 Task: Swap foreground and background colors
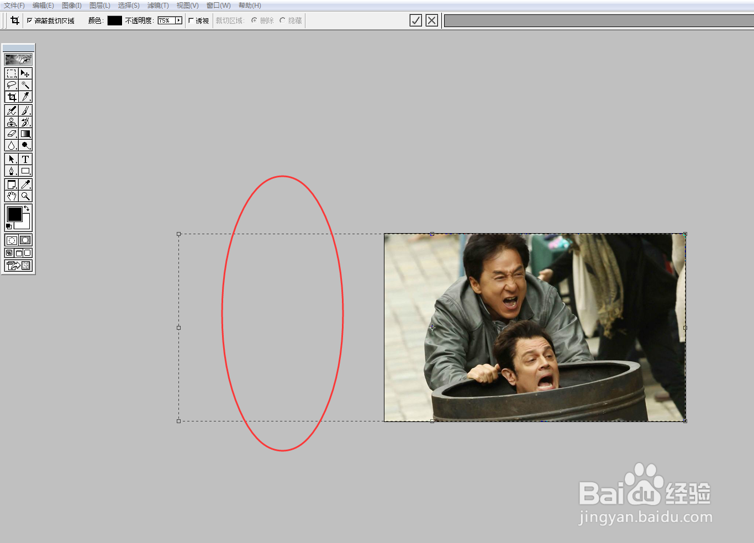pyautogui.click(x=27, y=208)
